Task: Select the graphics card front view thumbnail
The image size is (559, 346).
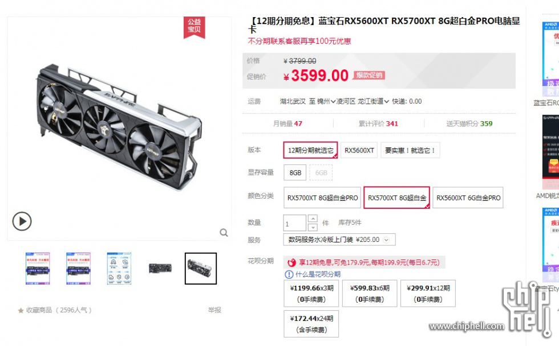Action: tap(160, 269)
